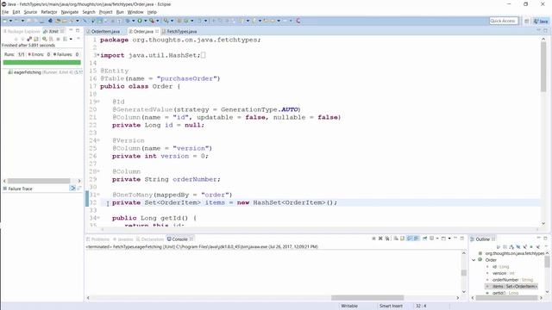
Task: Toggle Outline Hide Non-Public members icon
Action: coord(531,247)
